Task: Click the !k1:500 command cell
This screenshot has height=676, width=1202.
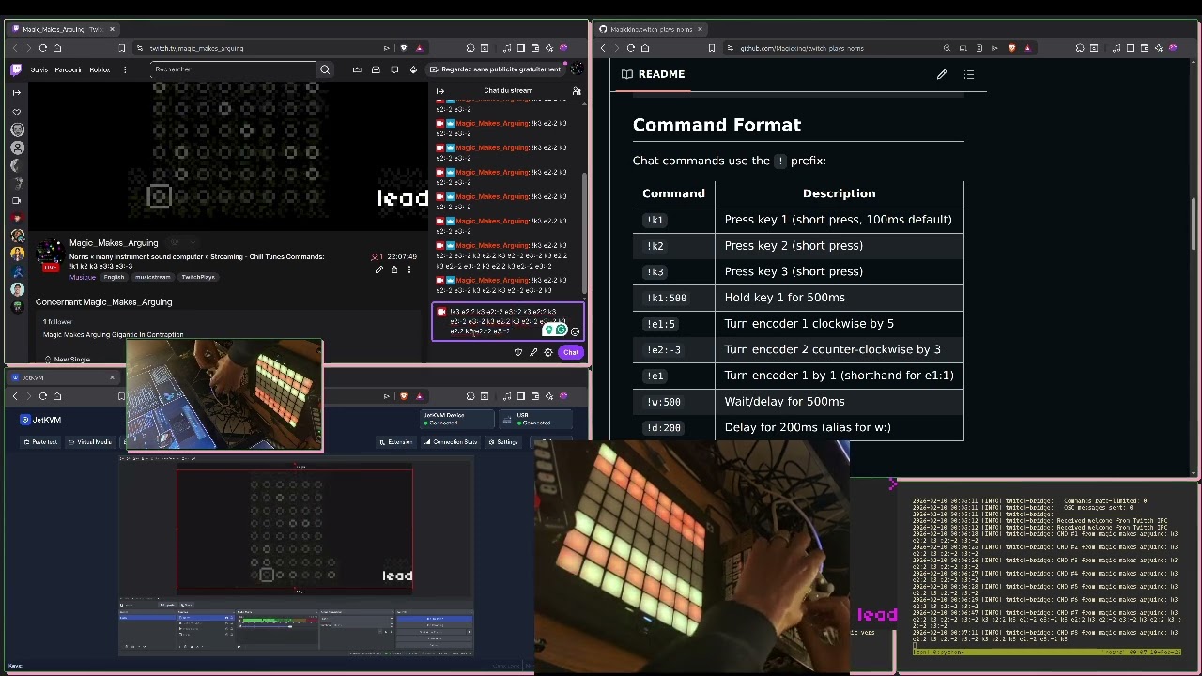Action: [673, 298]
